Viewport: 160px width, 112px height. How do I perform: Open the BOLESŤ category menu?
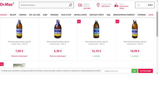tap(13, 15)
